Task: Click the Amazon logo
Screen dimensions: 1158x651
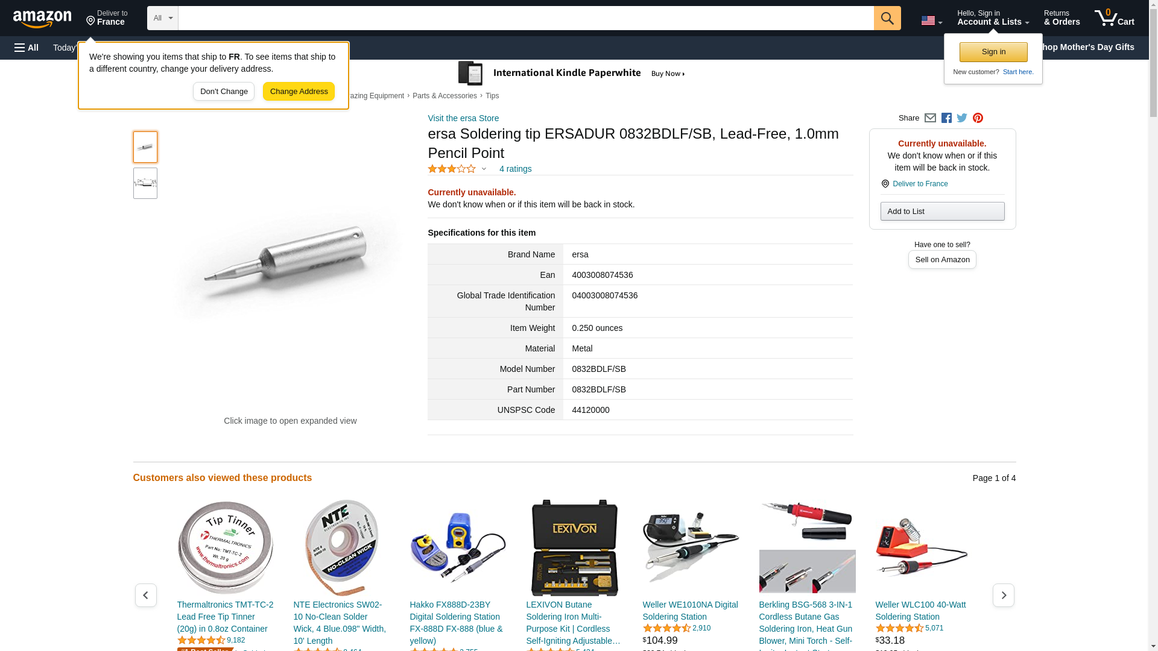Action: coord(42,19)
